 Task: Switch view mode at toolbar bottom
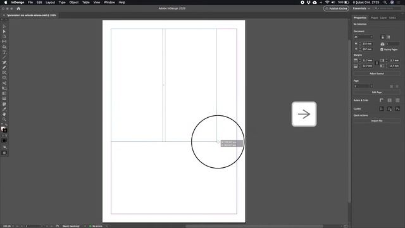click(4, 153)
